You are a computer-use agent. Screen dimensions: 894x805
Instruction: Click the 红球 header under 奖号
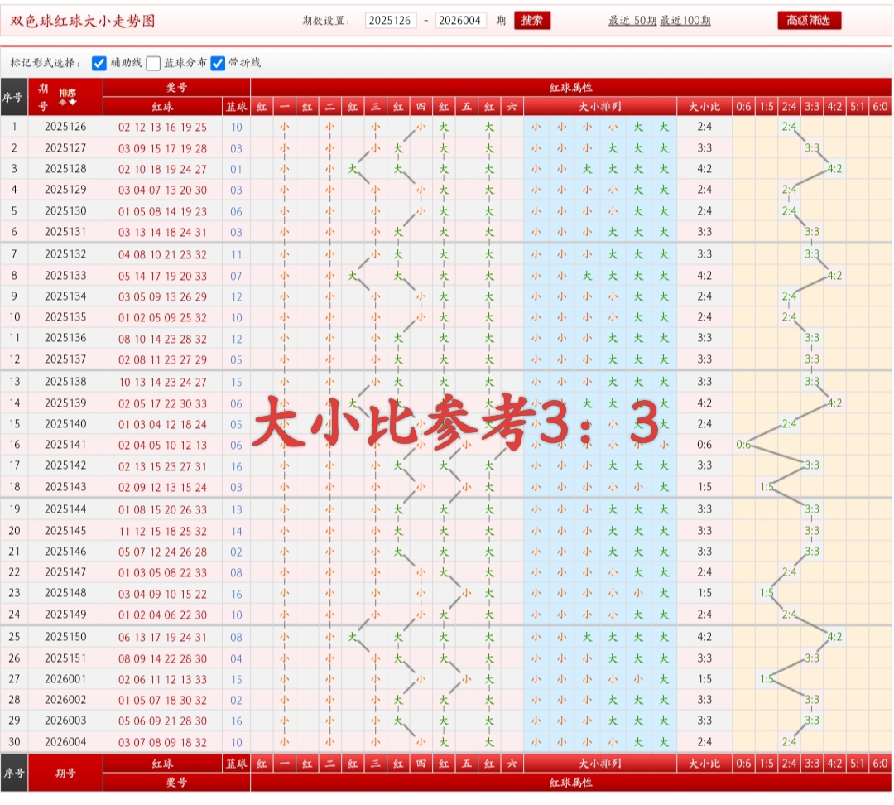coord(163,106)
